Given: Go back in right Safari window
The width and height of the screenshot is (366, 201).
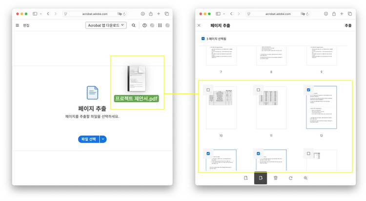Looking at the screenshot, I should click(231, 14).
